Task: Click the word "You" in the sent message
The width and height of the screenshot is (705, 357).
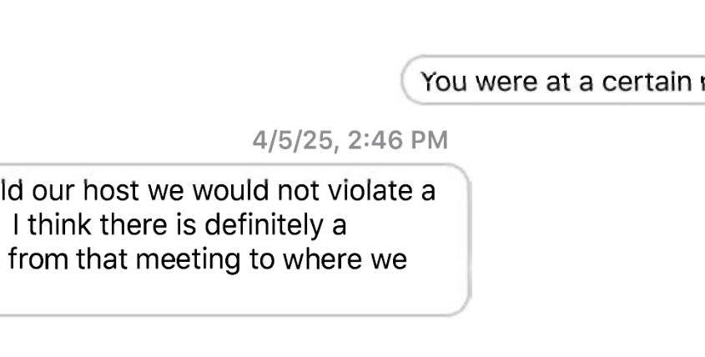Action: 444,82
